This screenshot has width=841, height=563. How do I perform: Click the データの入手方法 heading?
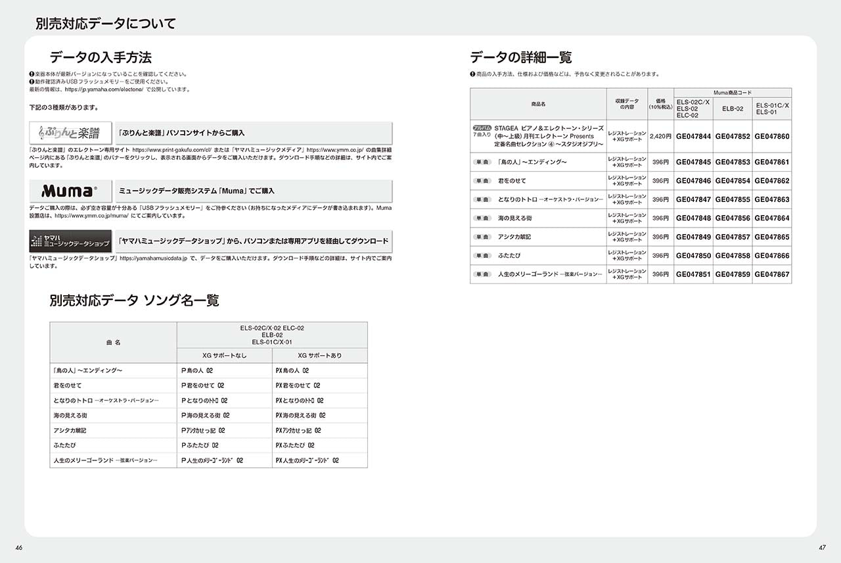[x=101, y=57]
